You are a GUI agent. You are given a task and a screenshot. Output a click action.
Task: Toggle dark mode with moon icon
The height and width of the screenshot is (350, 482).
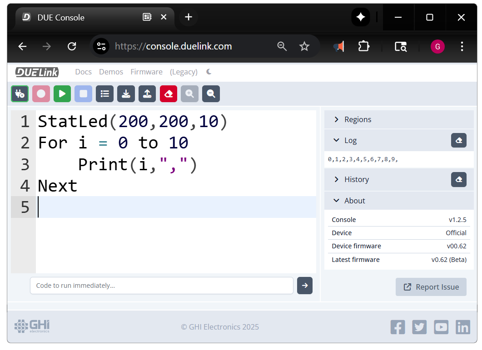click(209, 72)
